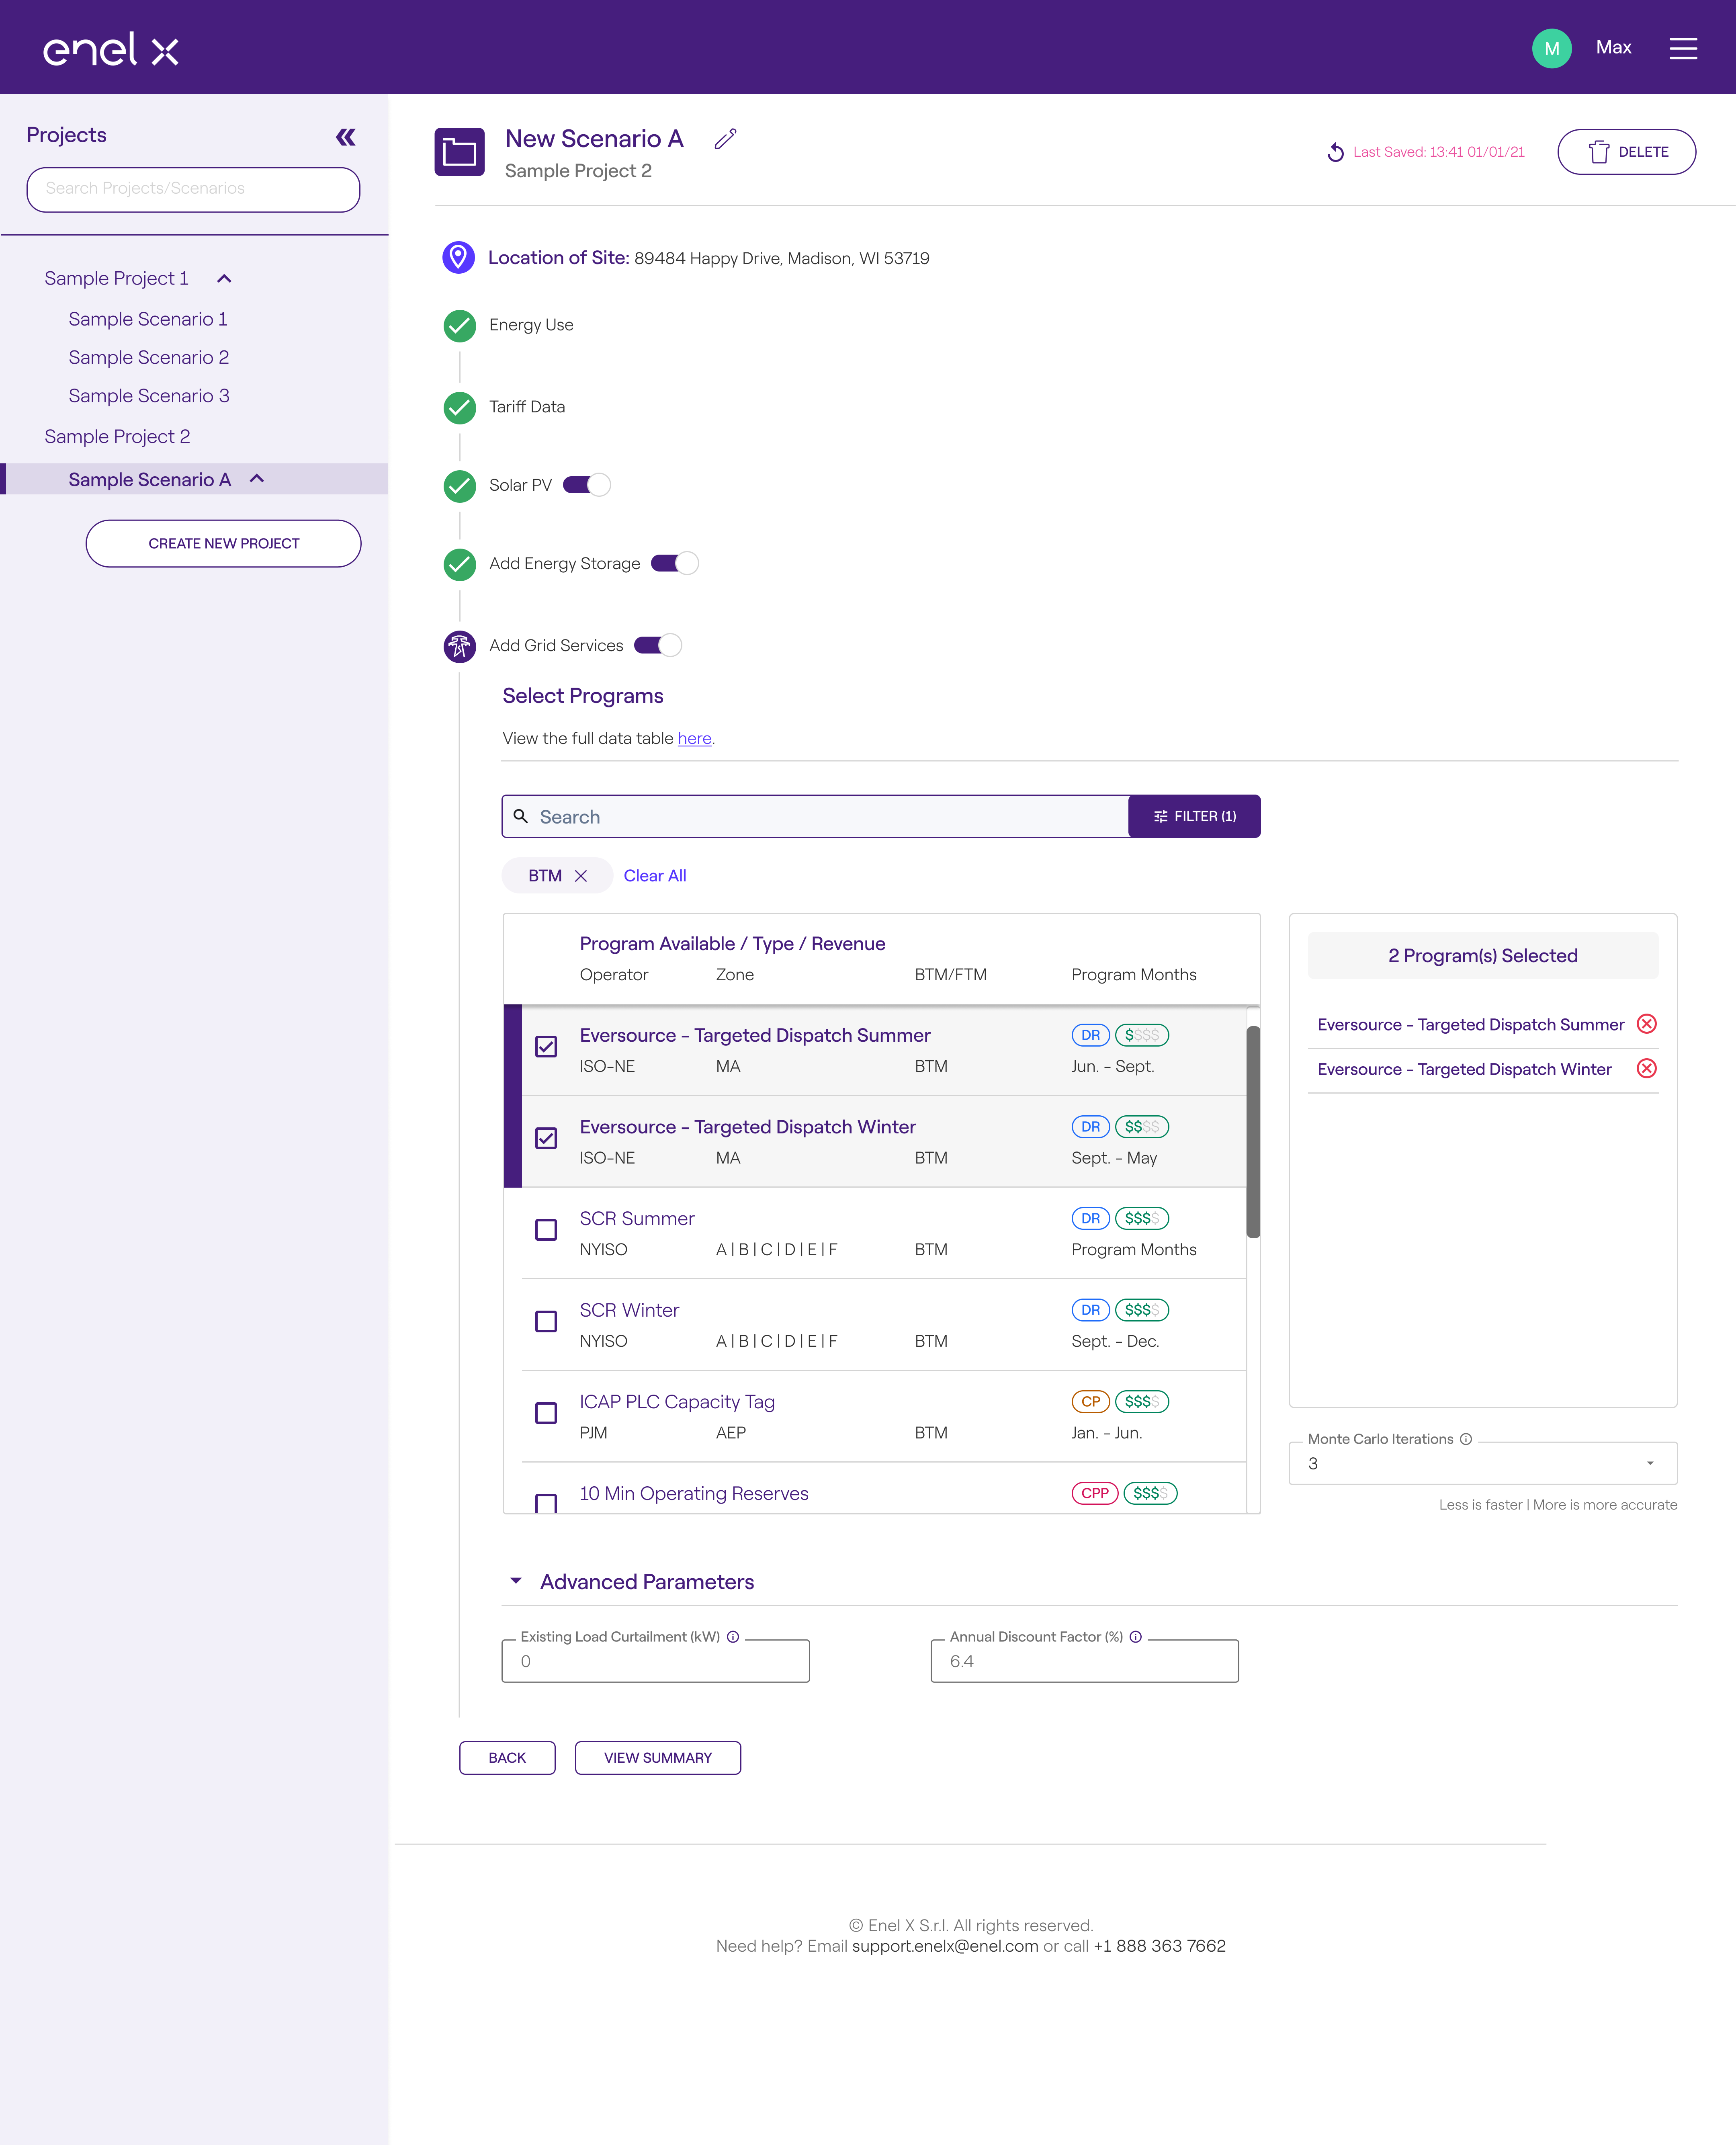Image resolution: width=1736 pixels, height=2145 pixels.
Task: Select Sample Scenario A
Action: (x=150, y=480)
